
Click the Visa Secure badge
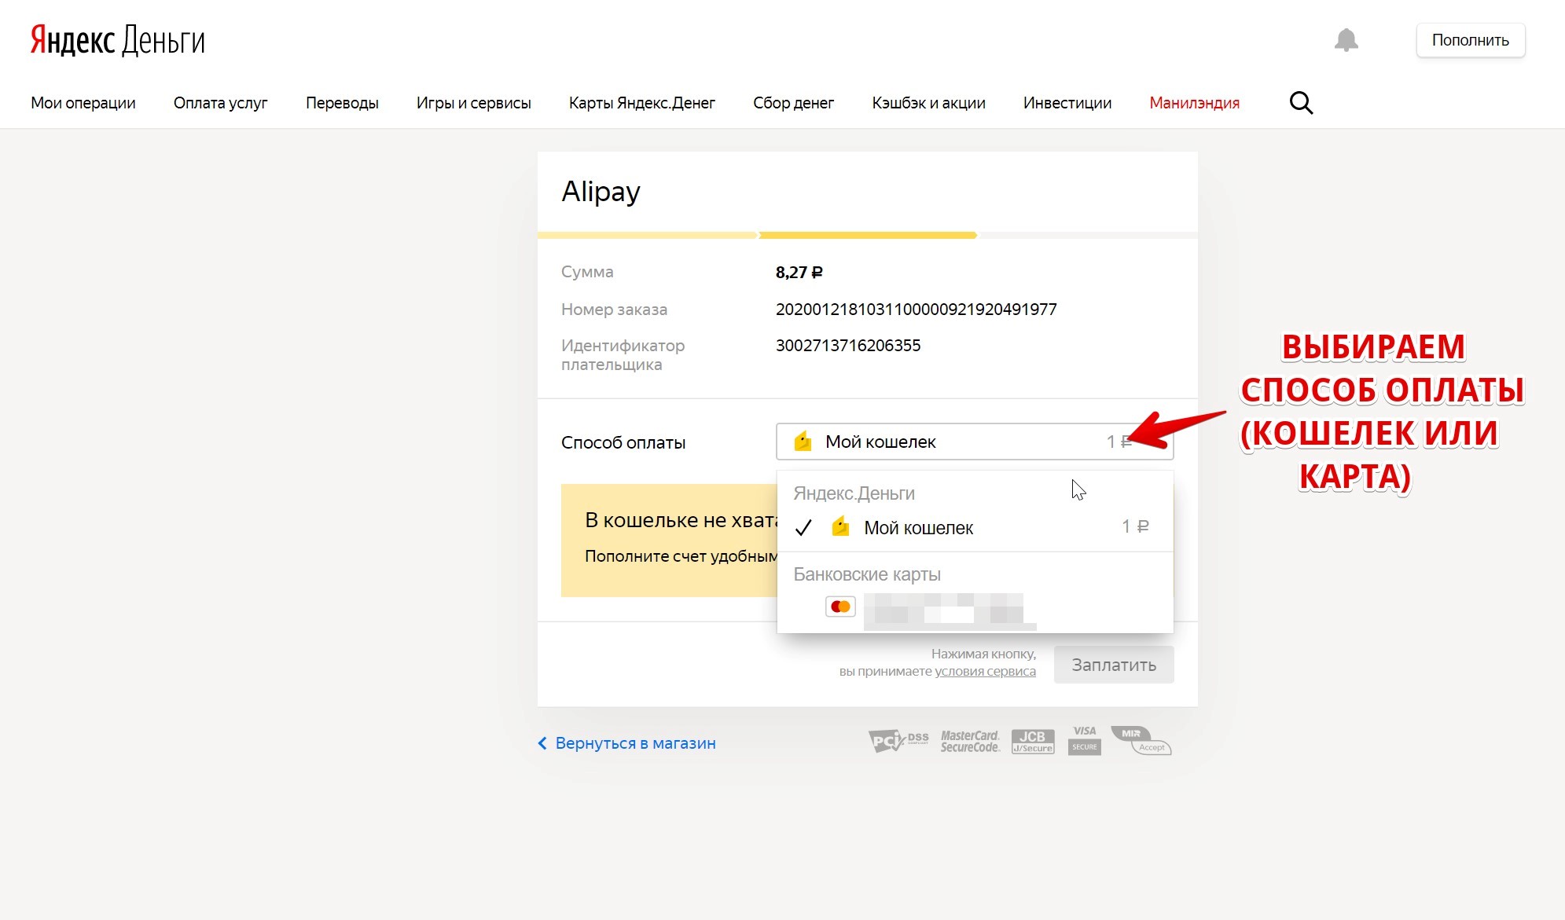coord(1085,740)
